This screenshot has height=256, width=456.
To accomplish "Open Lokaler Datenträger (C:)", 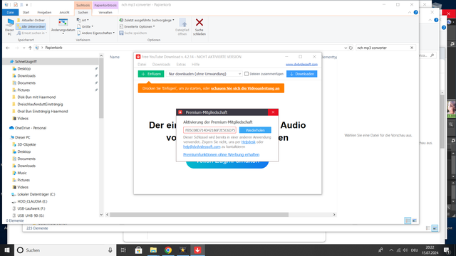I will coord(36,194).
